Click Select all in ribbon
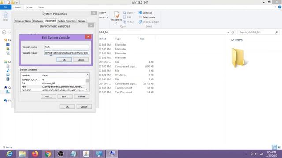 [x=145, y=13]
